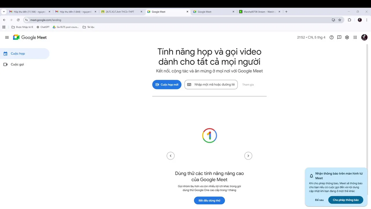Open the ChatGPT bookmark
This screenshot has height=209, width=371.
click(x=43, y=27)
